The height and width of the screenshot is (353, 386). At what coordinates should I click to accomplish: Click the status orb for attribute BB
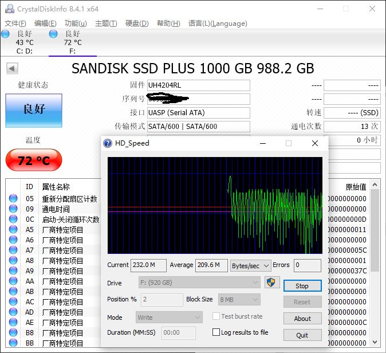coord(13,343)
